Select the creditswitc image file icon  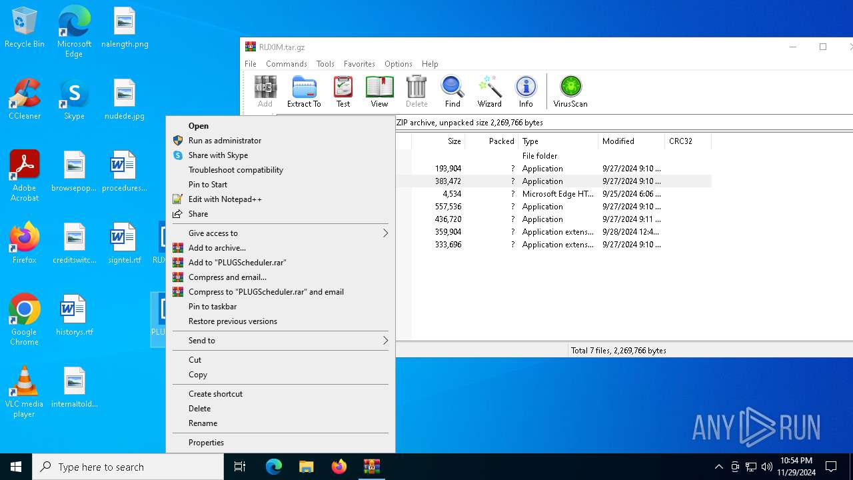pyautogui.click(x=74, y=243)
